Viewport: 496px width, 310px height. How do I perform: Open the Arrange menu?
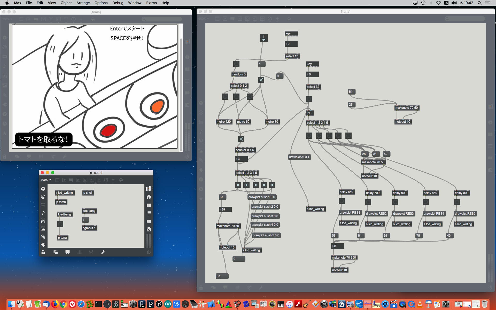coord(83,3)
